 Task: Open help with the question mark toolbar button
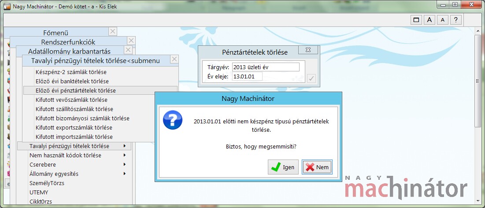[455, 20]
